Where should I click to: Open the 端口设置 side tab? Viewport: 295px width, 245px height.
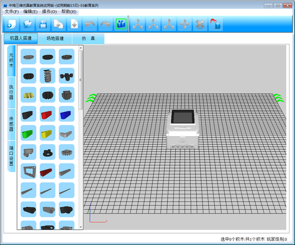pos(11,156)
